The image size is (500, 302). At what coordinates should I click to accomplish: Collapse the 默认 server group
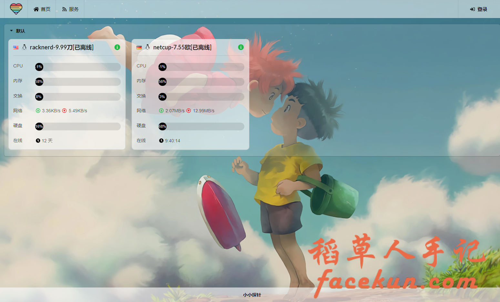click(17, 31)
